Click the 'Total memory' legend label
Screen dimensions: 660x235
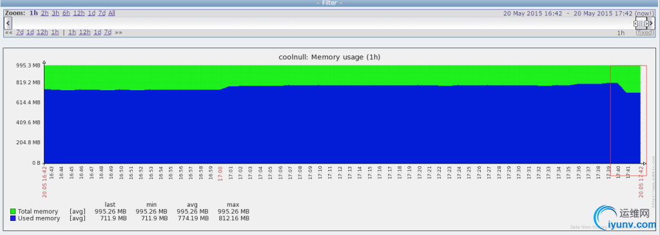coord(38,211)
